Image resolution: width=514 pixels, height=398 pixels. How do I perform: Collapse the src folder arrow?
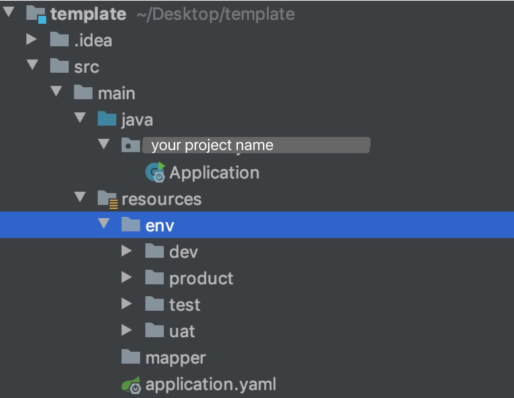32,66
